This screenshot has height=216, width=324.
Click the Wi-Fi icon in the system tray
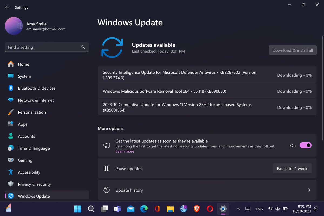pos(271,209)
